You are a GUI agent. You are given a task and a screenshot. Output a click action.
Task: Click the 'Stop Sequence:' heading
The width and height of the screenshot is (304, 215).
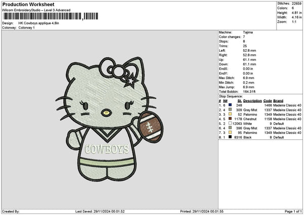click(x=231, y=96)
